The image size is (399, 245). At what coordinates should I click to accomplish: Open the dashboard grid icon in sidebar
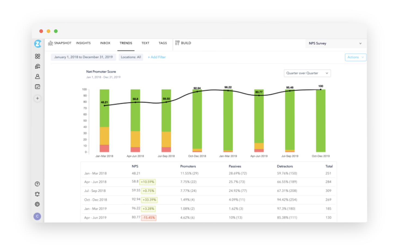pyautogui.click(x=38, y=56)
